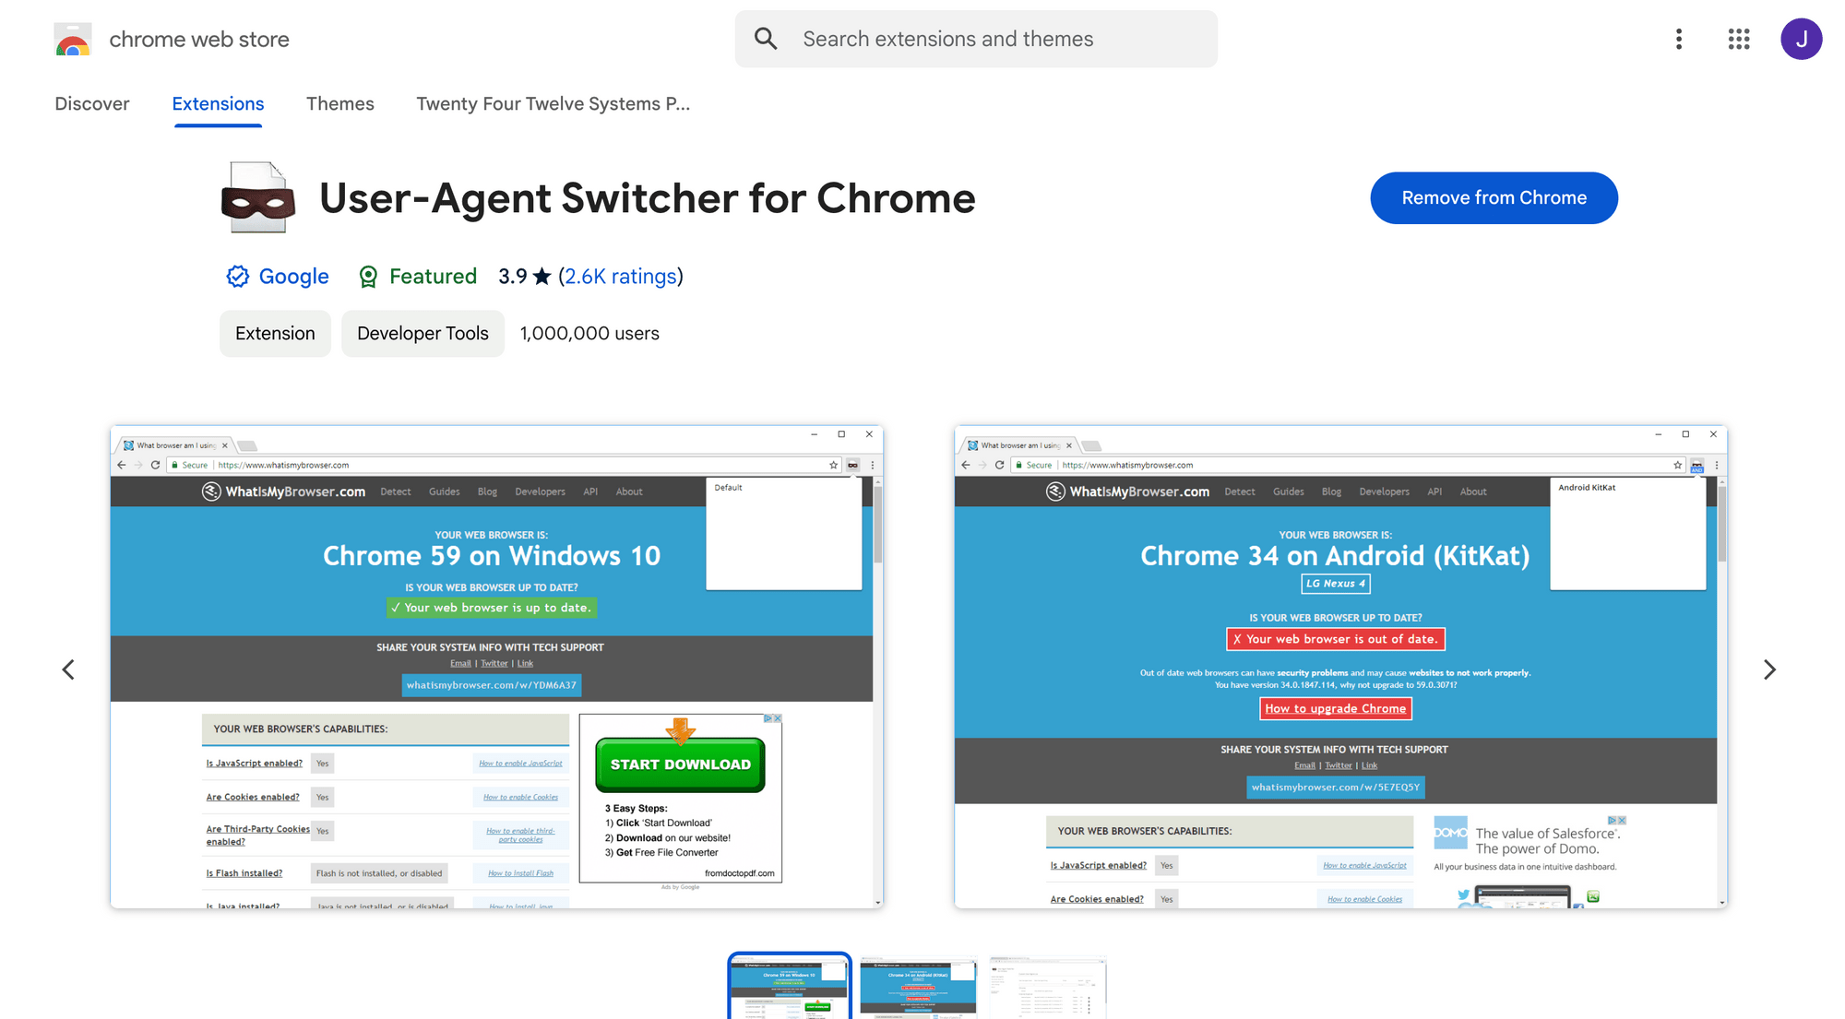Click the Extension category chip
The width and height of the screenshot is (1845, 1019).
(x=275, y=333)
